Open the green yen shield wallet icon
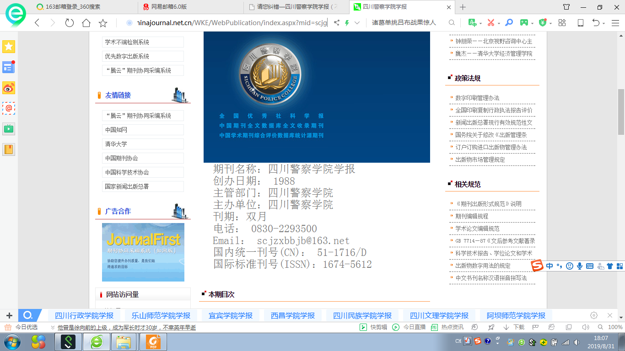 tap(543, 22)
